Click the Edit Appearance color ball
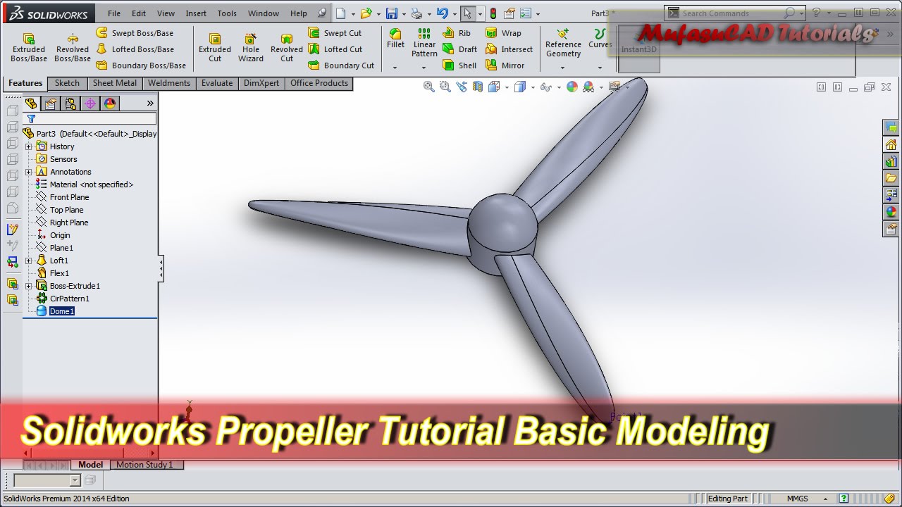The image size is (902, 507). point(572,87)
